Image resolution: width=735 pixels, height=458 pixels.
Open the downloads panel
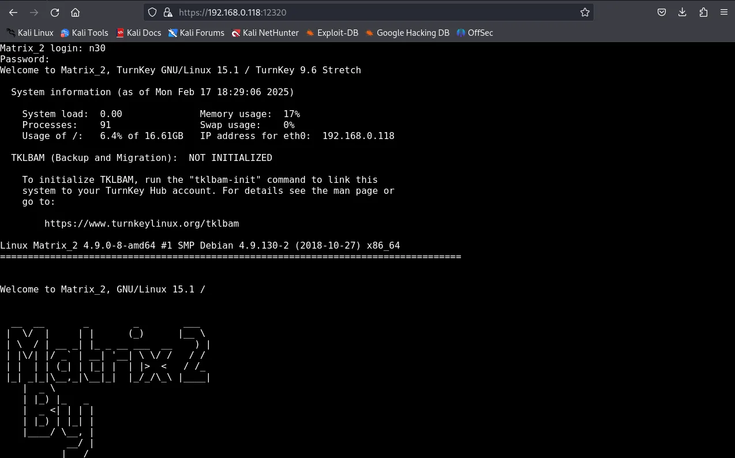pyautogui.click(x=682, y=12)
